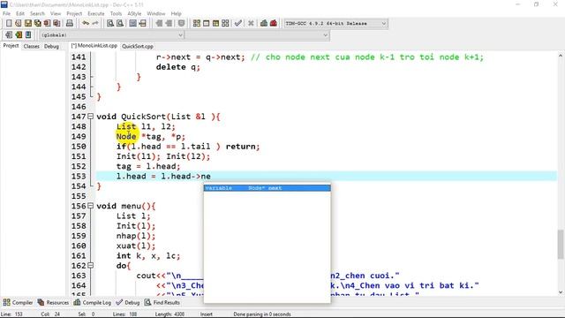Select the MonoLinkList.cpp editor tab
This screenshot has height=318, width=565.
tap(94, 46)
